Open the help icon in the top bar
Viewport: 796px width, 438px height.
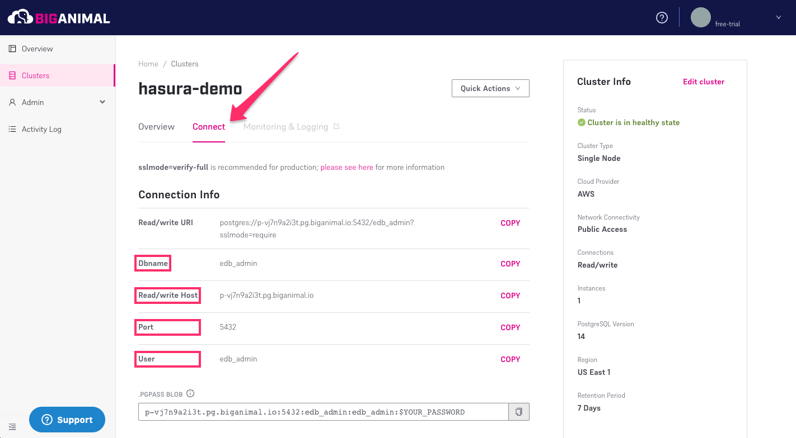[662, 17]
